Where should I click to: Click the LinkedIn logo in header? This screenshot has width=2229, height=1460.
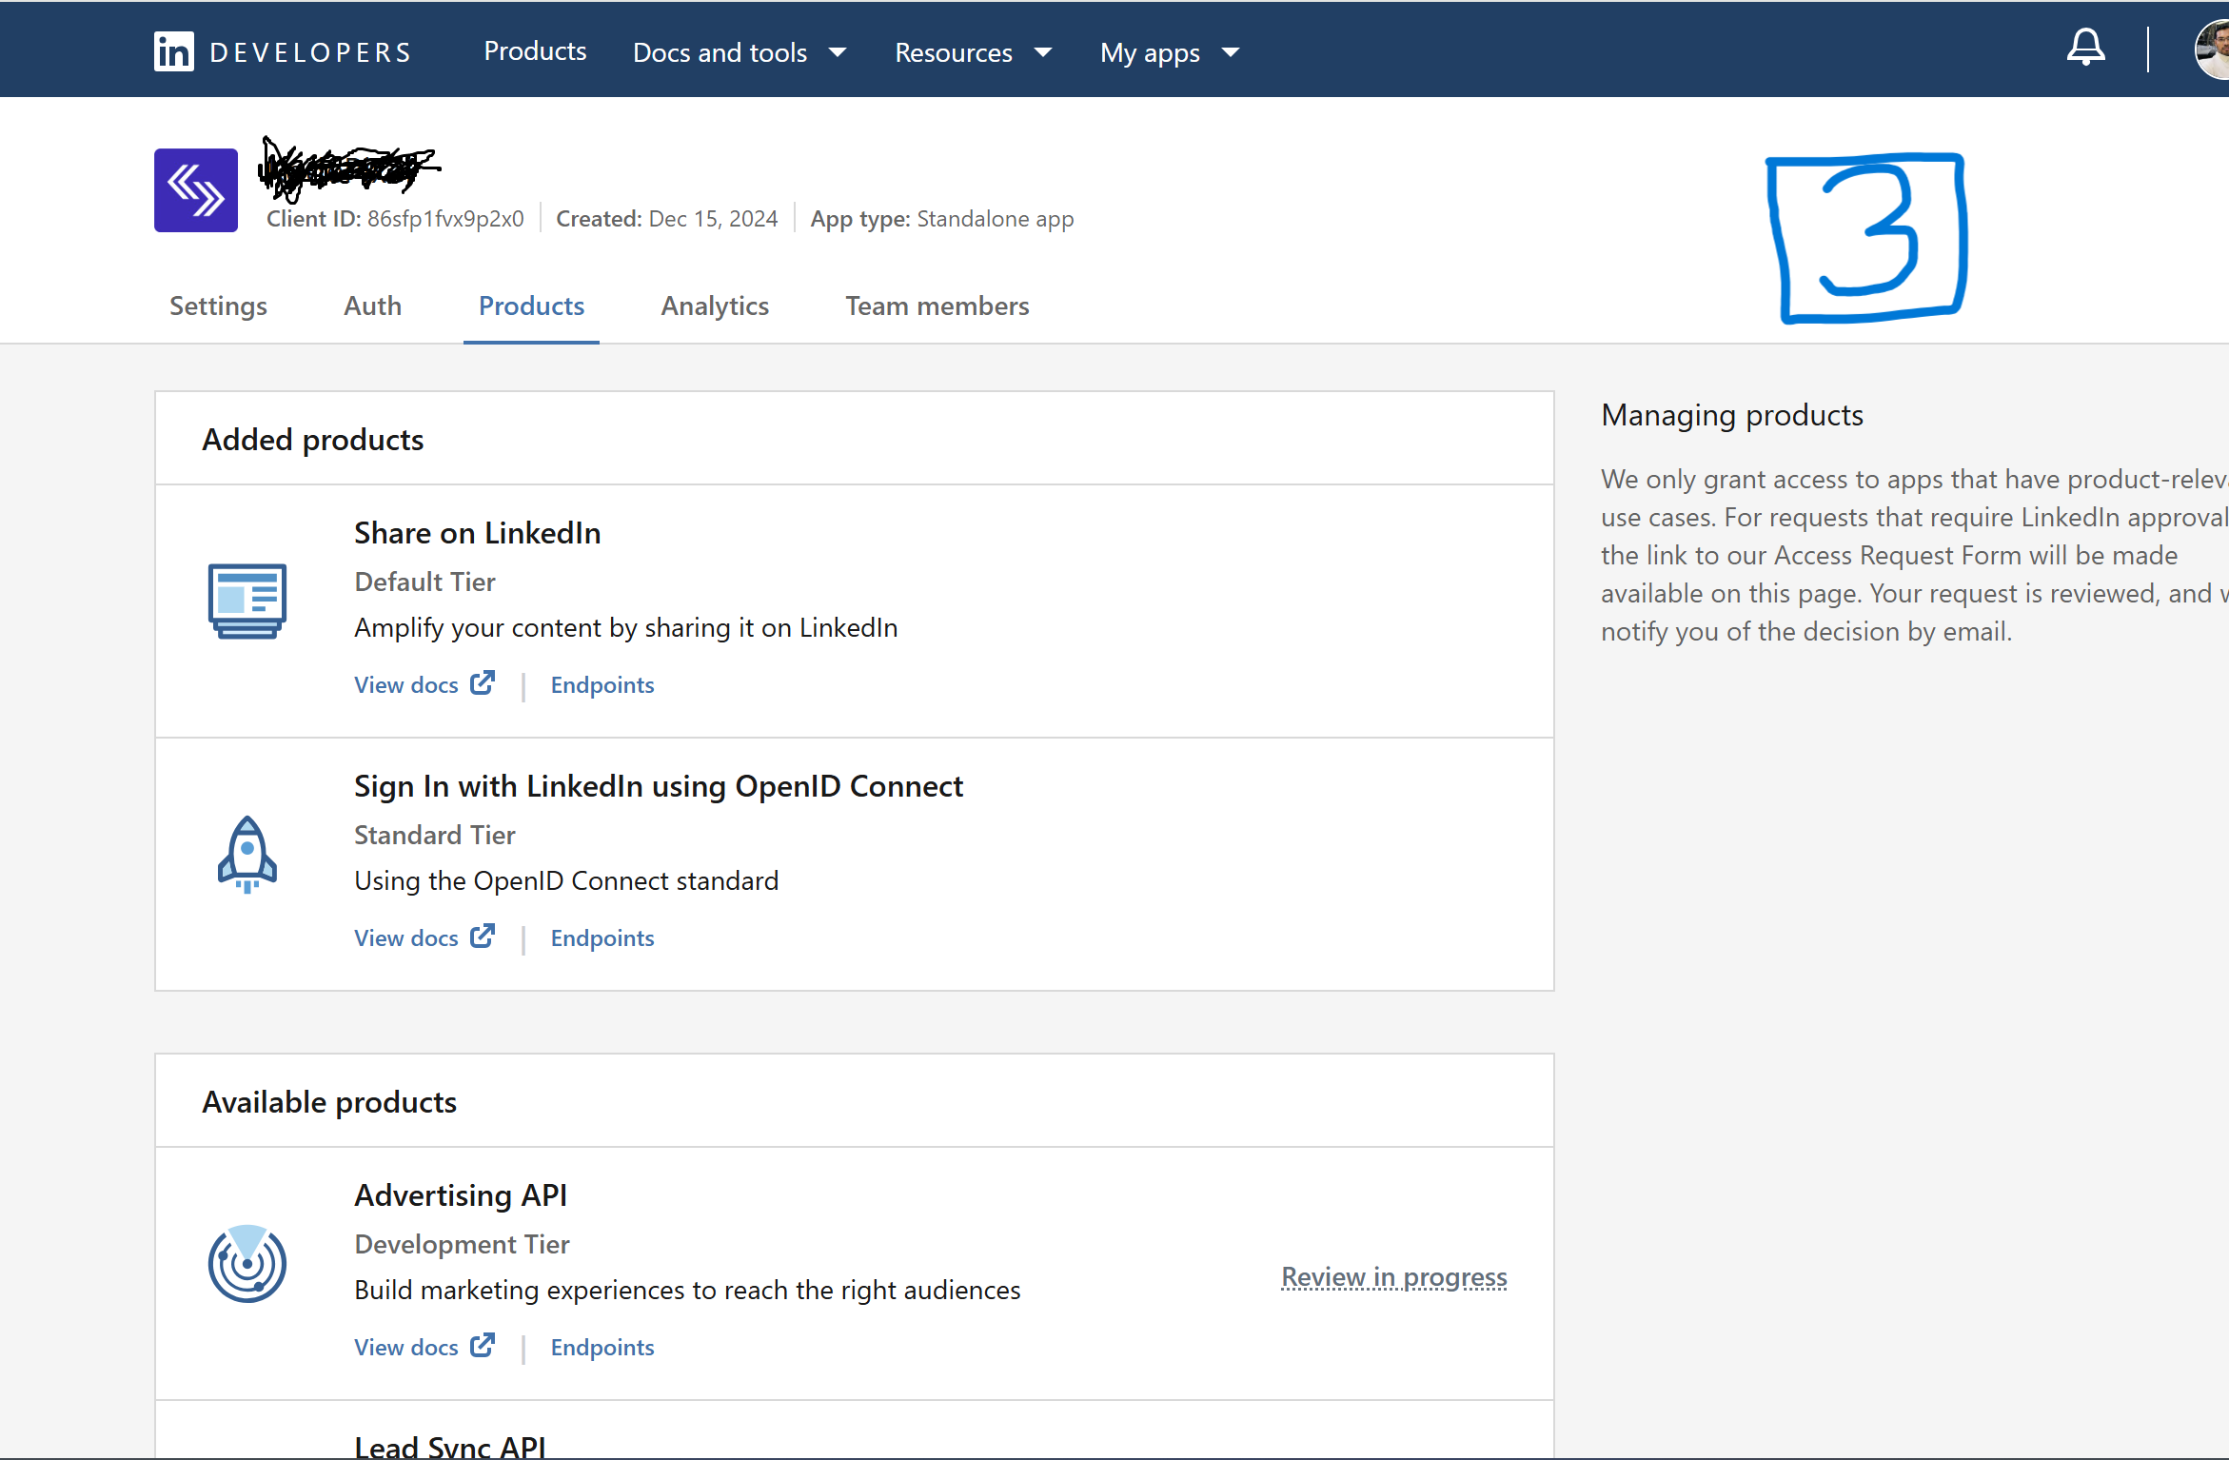pyautogui.click(x=173, y=51)
